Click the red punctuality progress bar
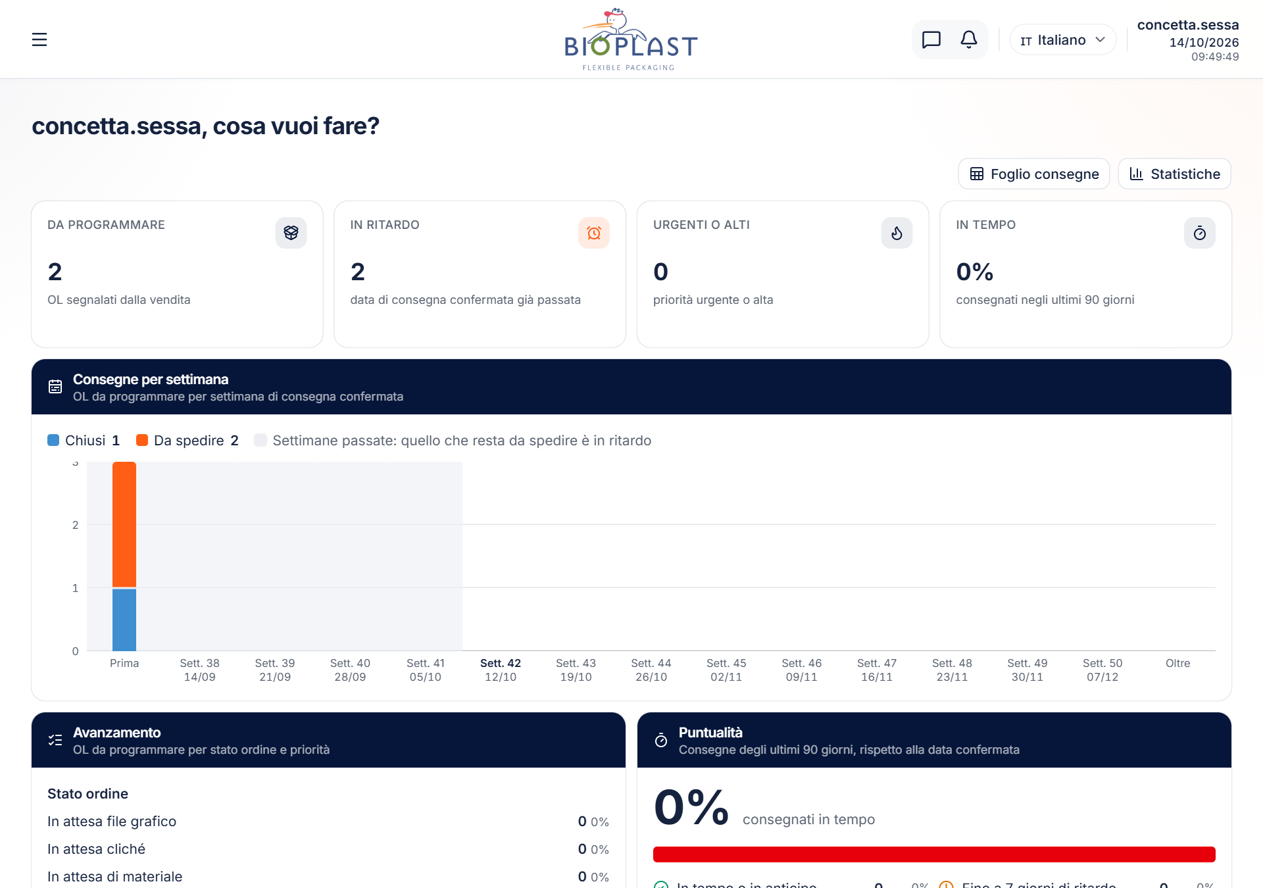 point(934,854)
